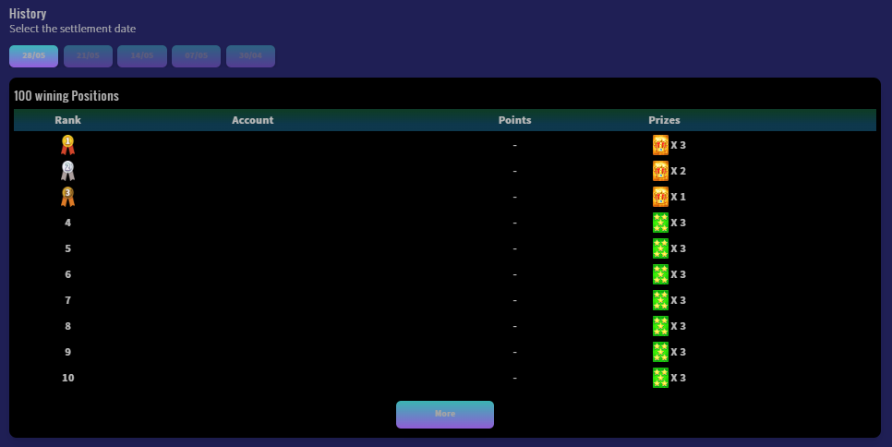
Task: Choose the 07/05 settlement date
Action: coord(196,56)
